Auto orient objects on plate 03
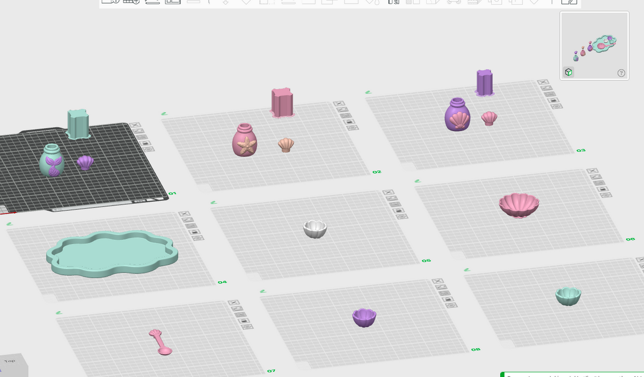Image resolution: width=644 pixels, height=377 pixels. [546, 88]
